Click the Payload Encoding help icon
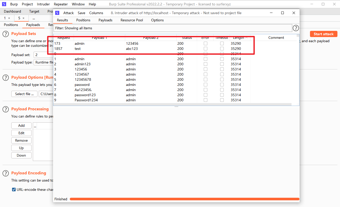Image resolution: width=340 pixels, height=207 pixels. point(6,173)
